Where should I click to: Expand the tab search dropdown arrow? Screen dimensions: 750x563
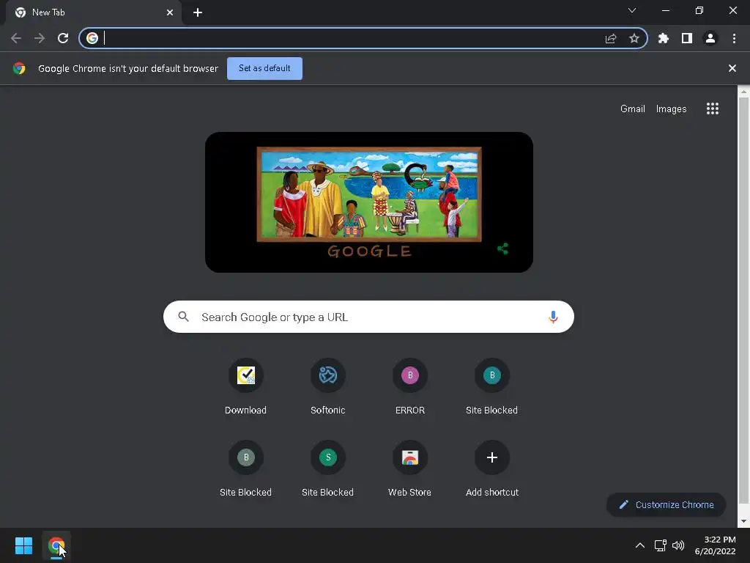[x=632, y=10]
